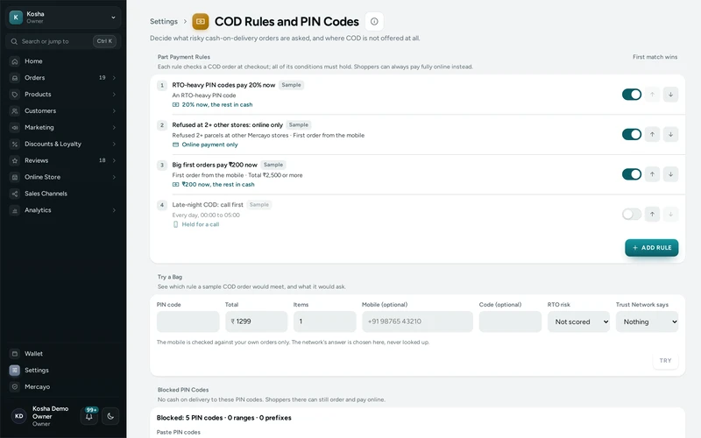Expand the Online Store chevron
Screen dimensions: 701x438
coord(114,177)
